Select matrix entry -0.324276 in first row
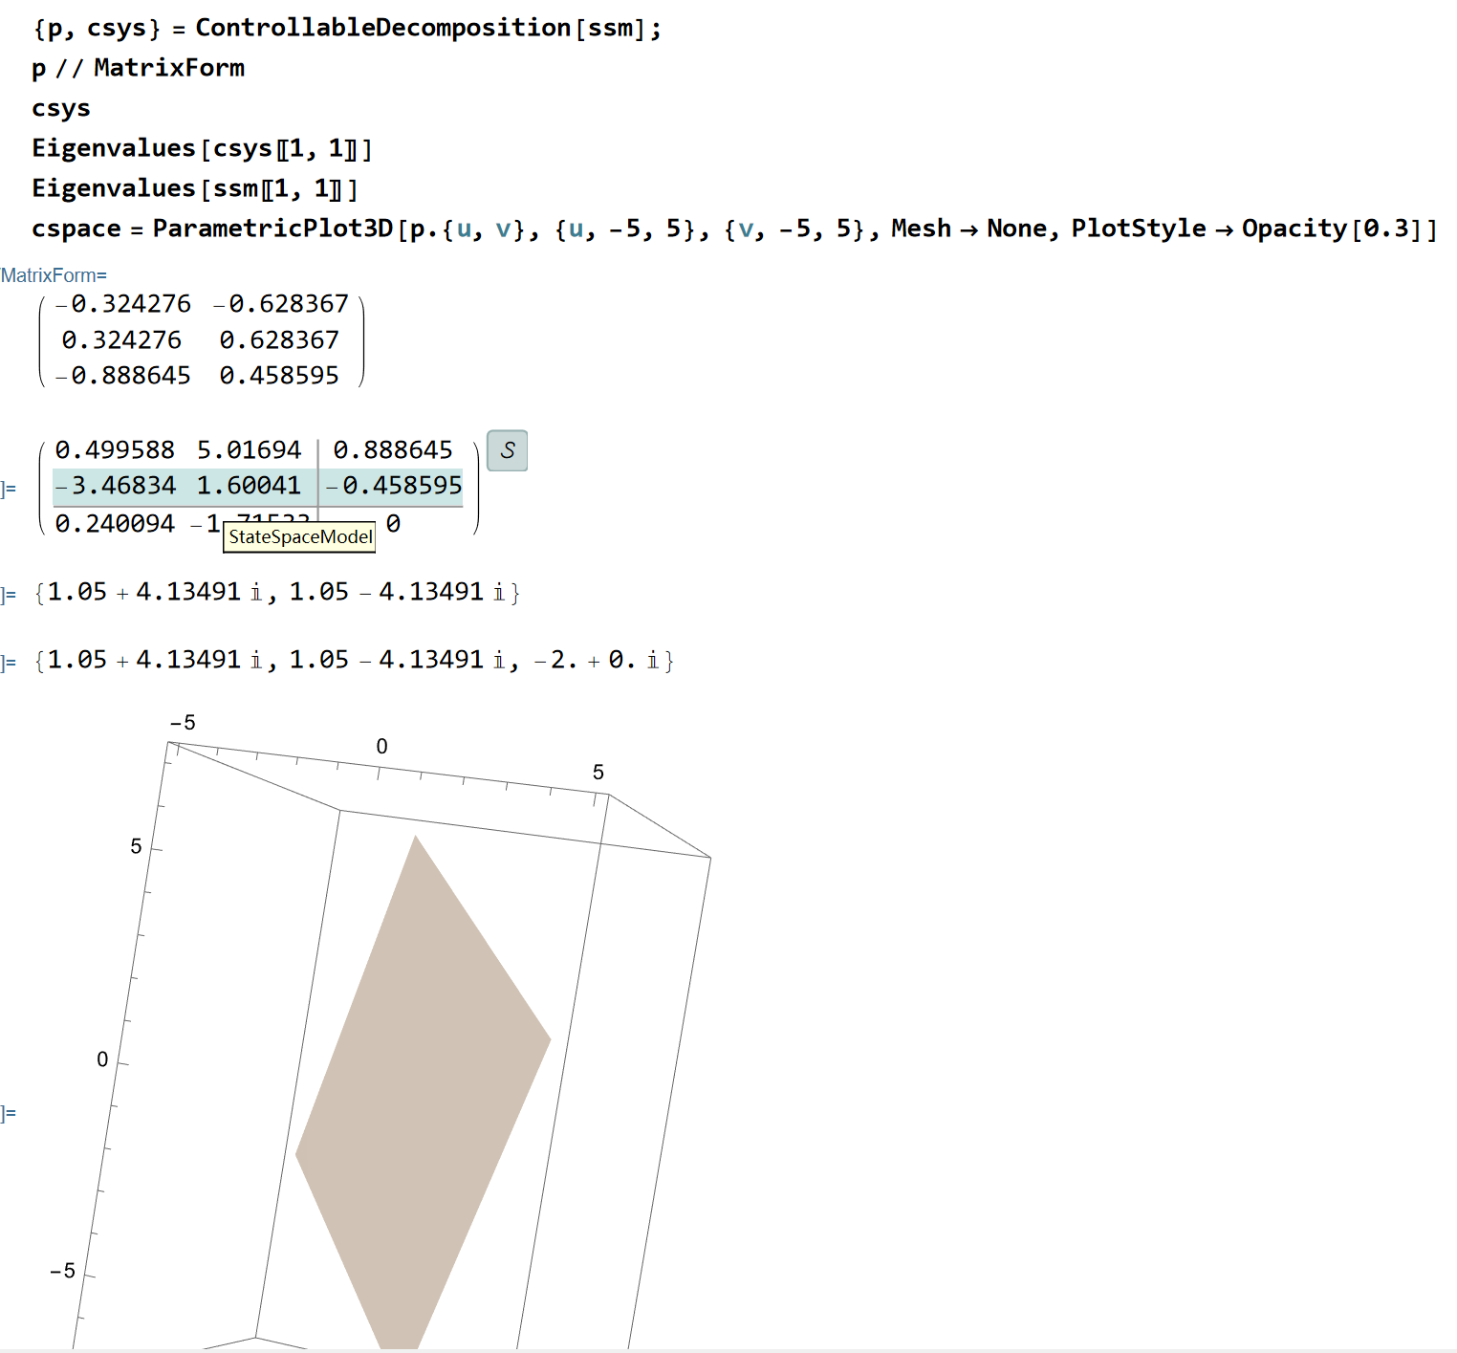Image resolution: width=1457 pixels, height=1353 pixels. [x=123, y=304]
